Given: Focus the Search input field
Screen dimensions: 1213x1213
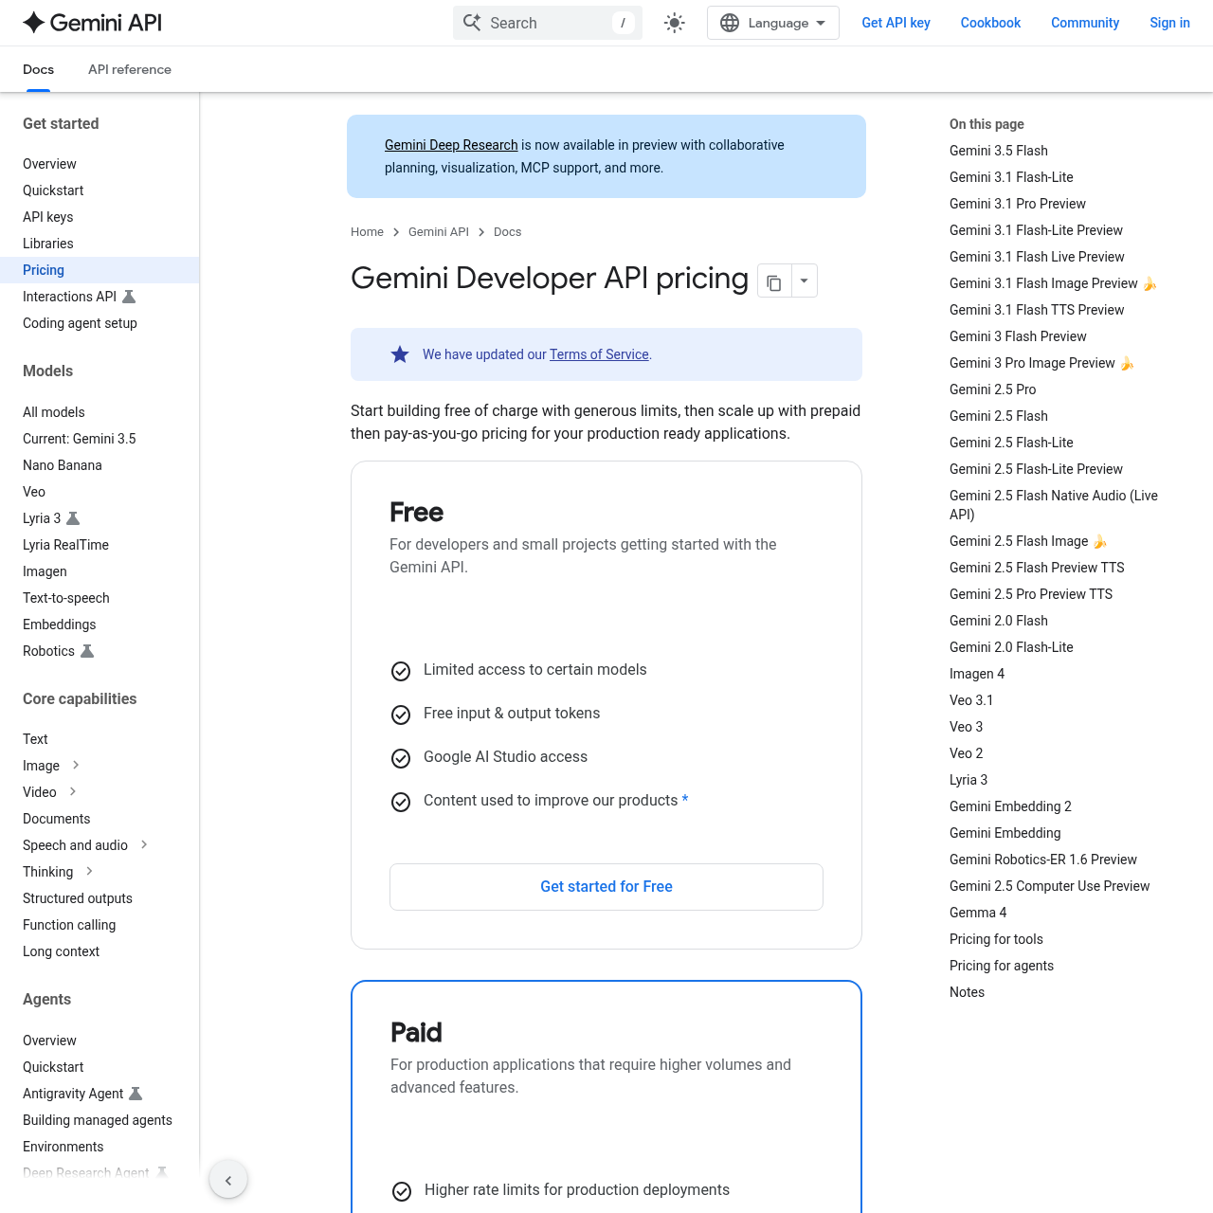Looking at the screenshot, I should click(548, 23).
